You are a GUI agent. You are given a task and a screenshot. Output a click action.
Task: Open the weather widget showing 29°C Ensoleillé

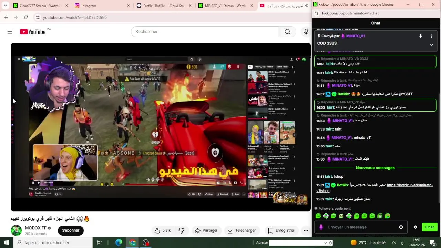368,242
